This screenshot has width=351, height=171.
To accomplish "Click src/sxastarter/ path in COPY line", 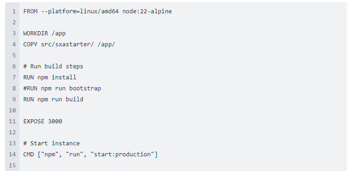I will coord(68,44).
